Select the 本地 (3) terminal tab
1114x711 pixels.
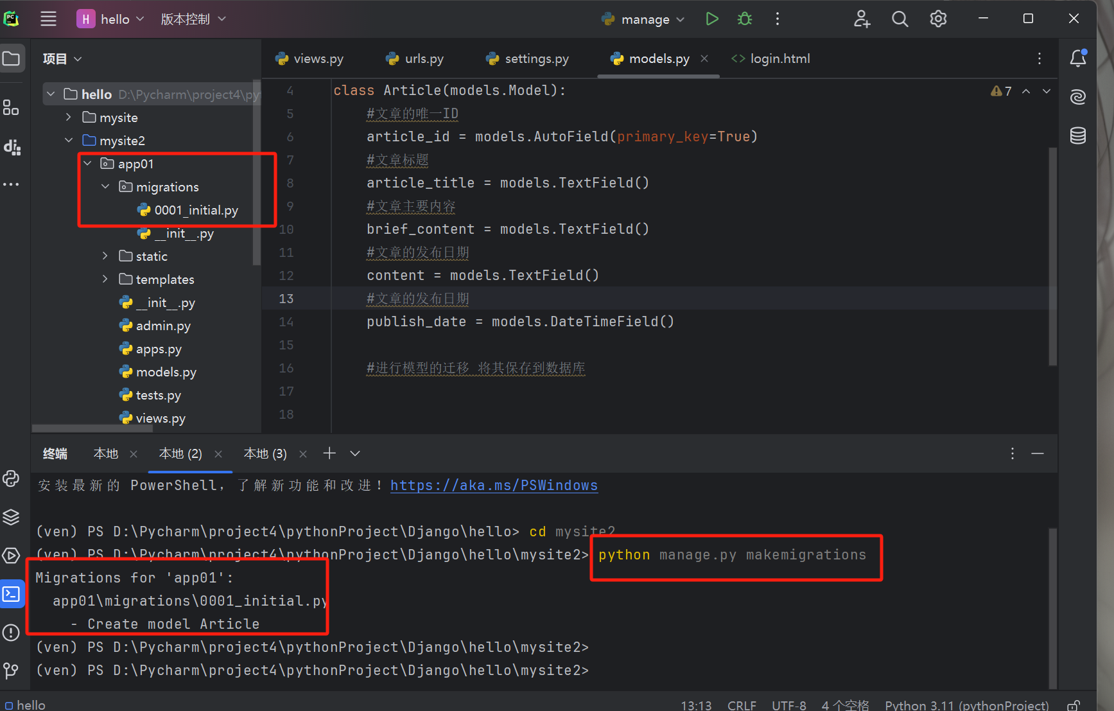point(265,453)
